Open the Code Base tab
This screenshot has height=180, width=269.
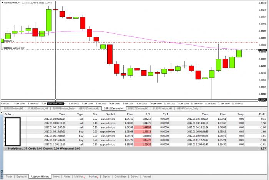click(x=120, y=177)
